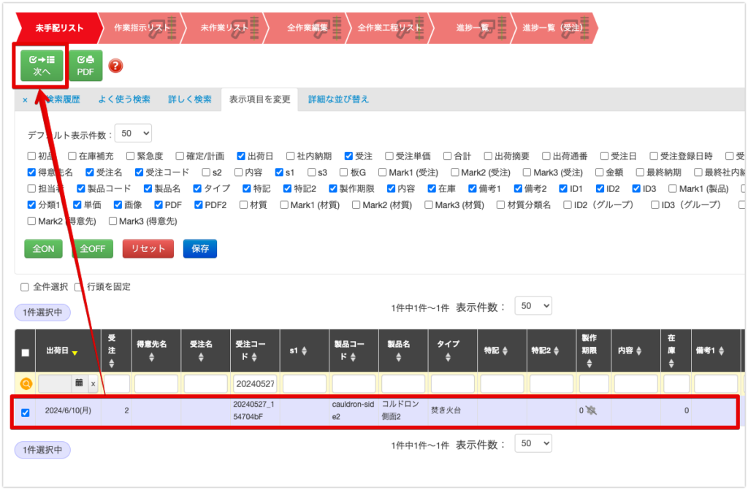Sort by the 特記2 column arrows
The image size is (748, 490).
click(x=556, y=351)
